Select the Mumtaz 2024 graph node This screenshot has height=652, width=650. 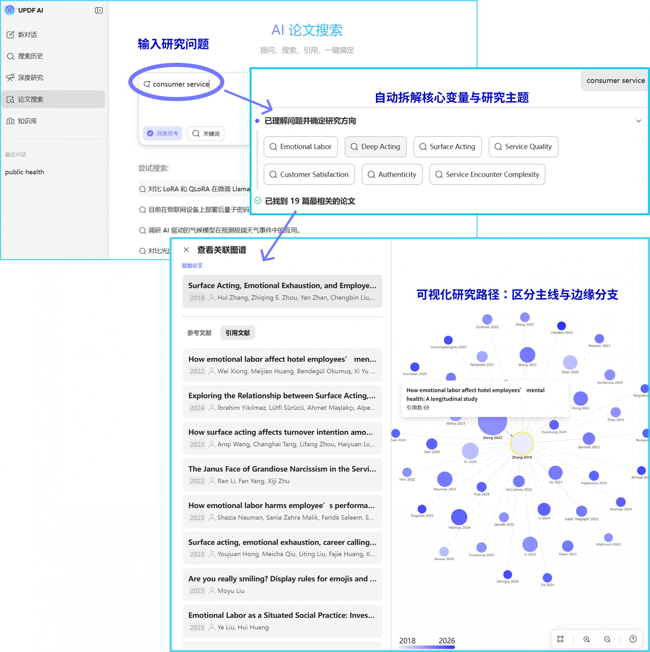(621, 502)
